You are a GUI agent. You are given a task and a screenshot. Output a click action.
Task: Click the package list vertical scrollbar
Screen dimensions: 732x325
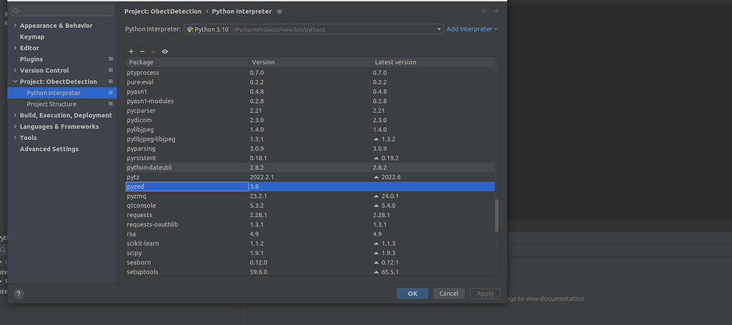[497, 216]
